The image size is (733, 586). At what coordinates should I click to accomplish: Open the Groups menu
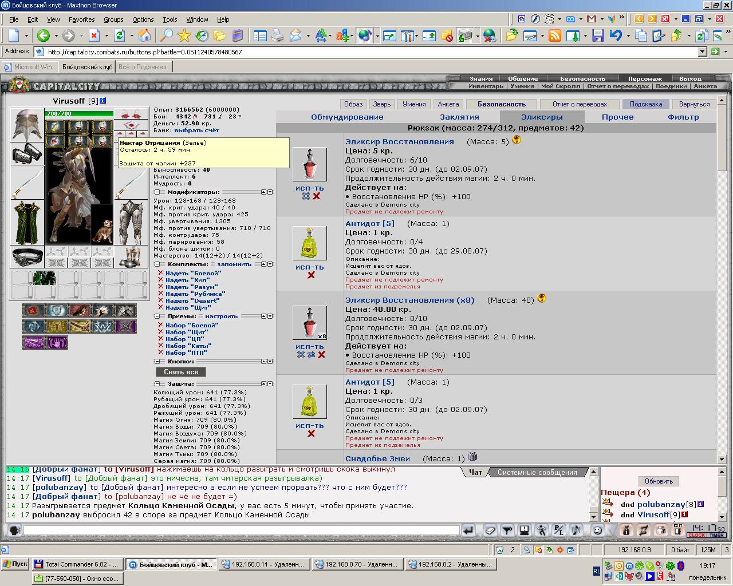(x=113, y=19)
